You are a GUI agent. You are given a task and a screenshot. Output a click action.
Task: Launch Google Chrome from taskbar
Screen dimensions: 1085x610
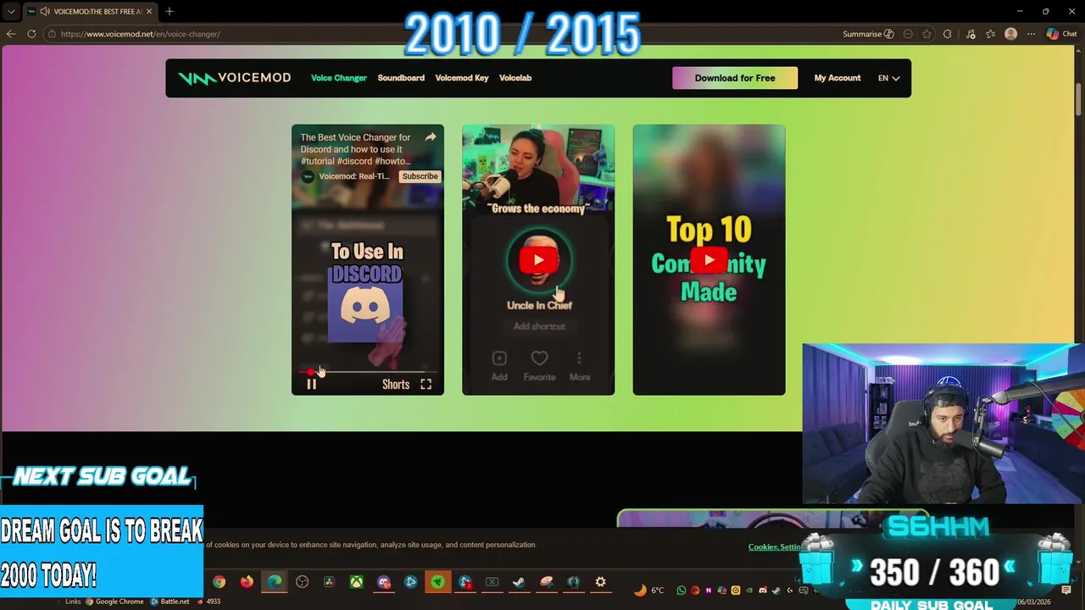[x=219, y=581]
